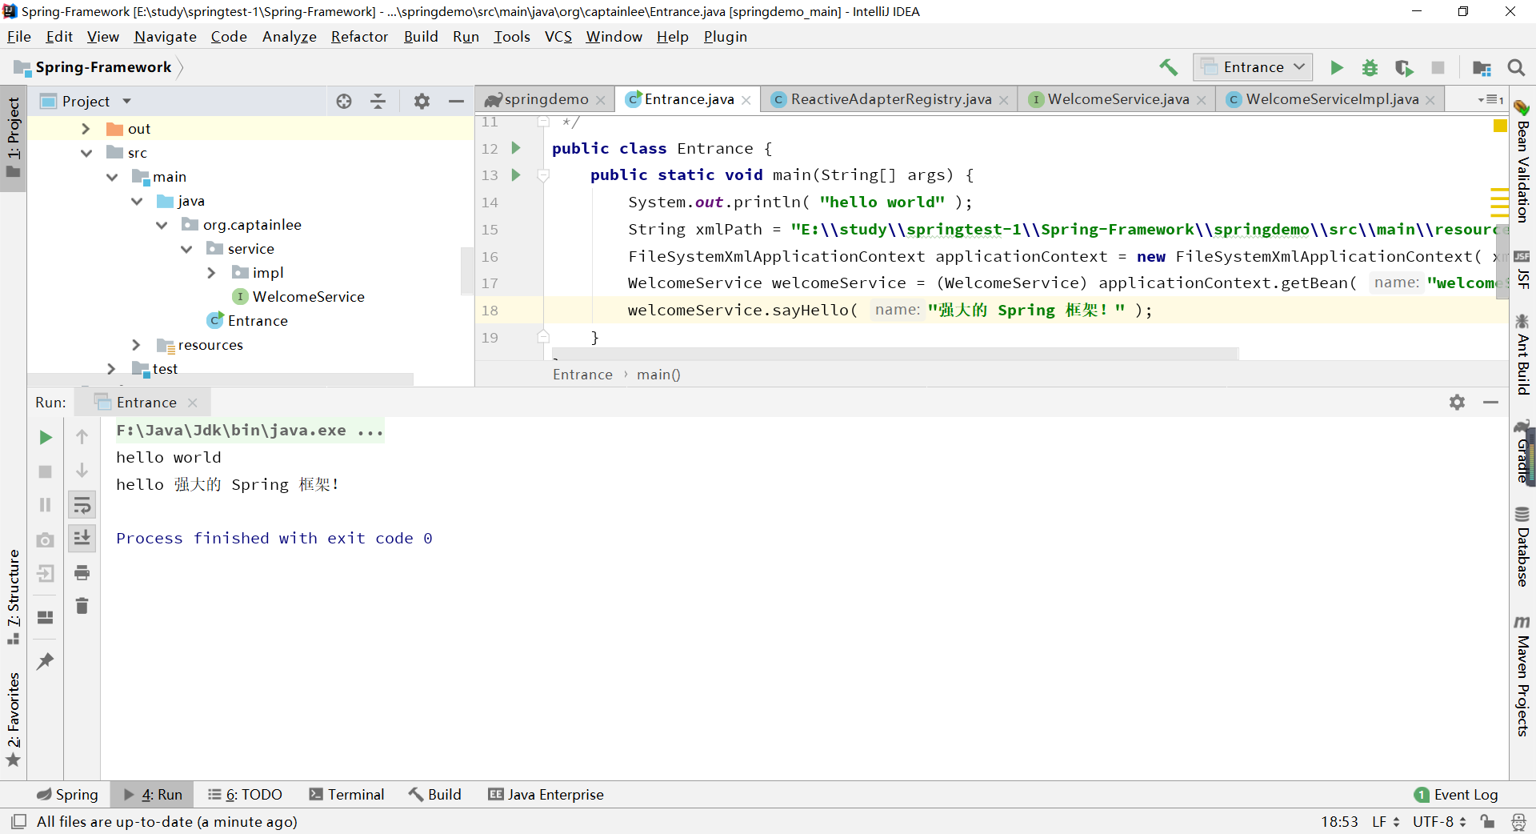Click the main() breadcrumb

click(x=658, y=375)
